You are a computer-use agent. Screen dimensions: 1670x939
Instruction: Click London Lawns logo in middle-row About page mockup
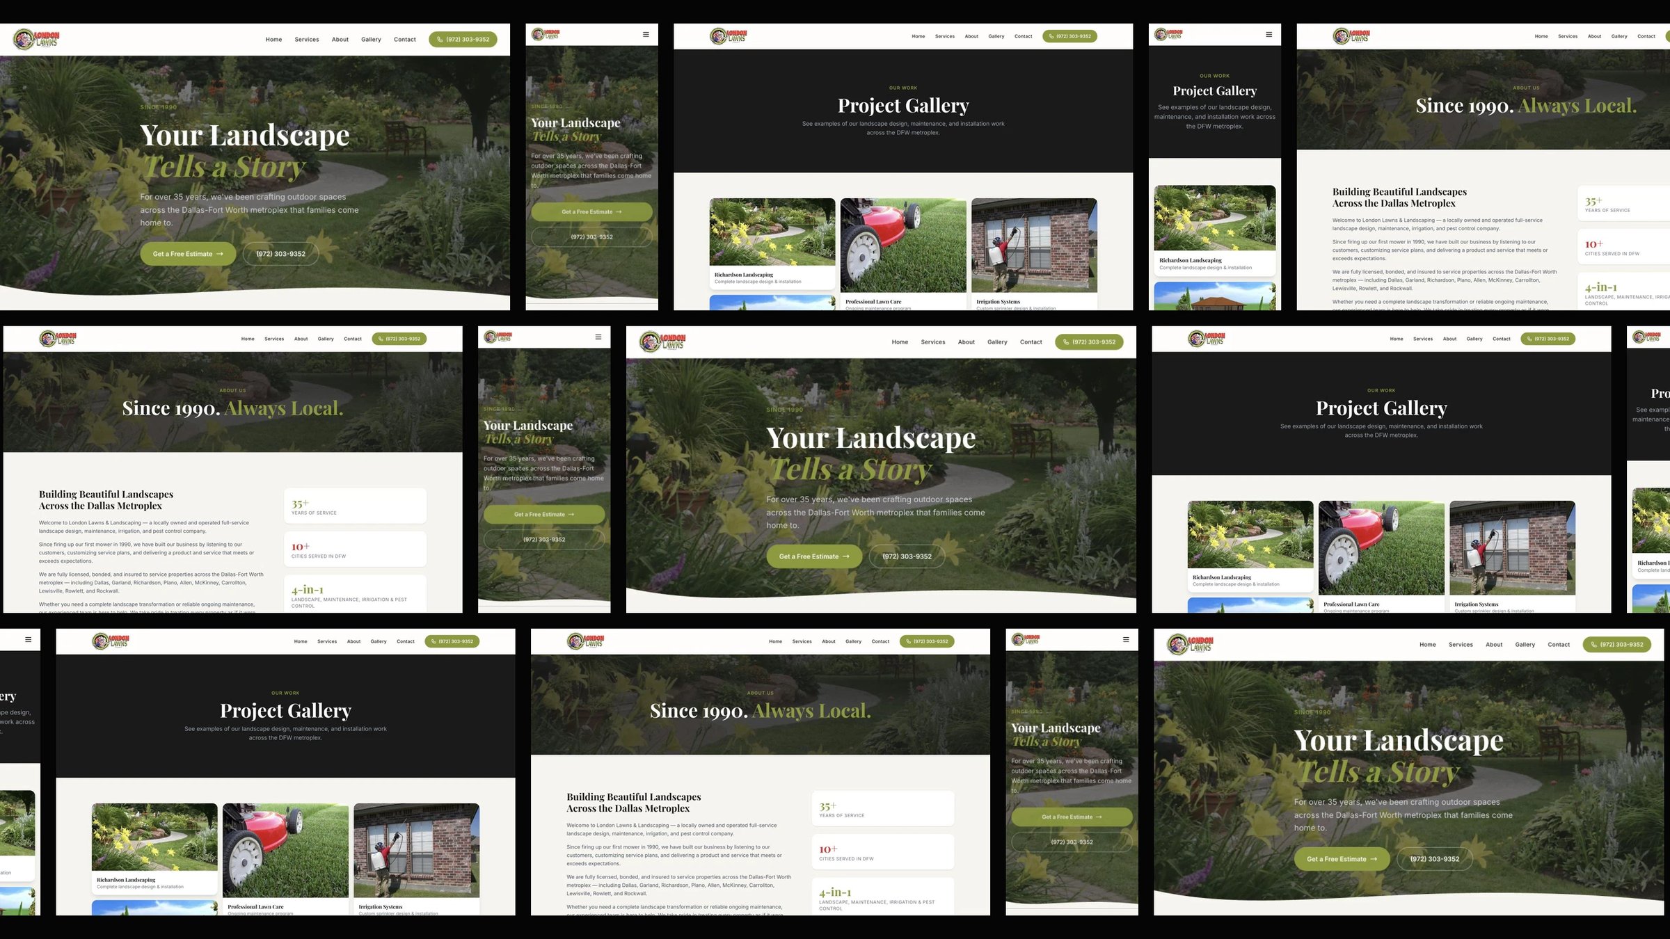[57, 338]
